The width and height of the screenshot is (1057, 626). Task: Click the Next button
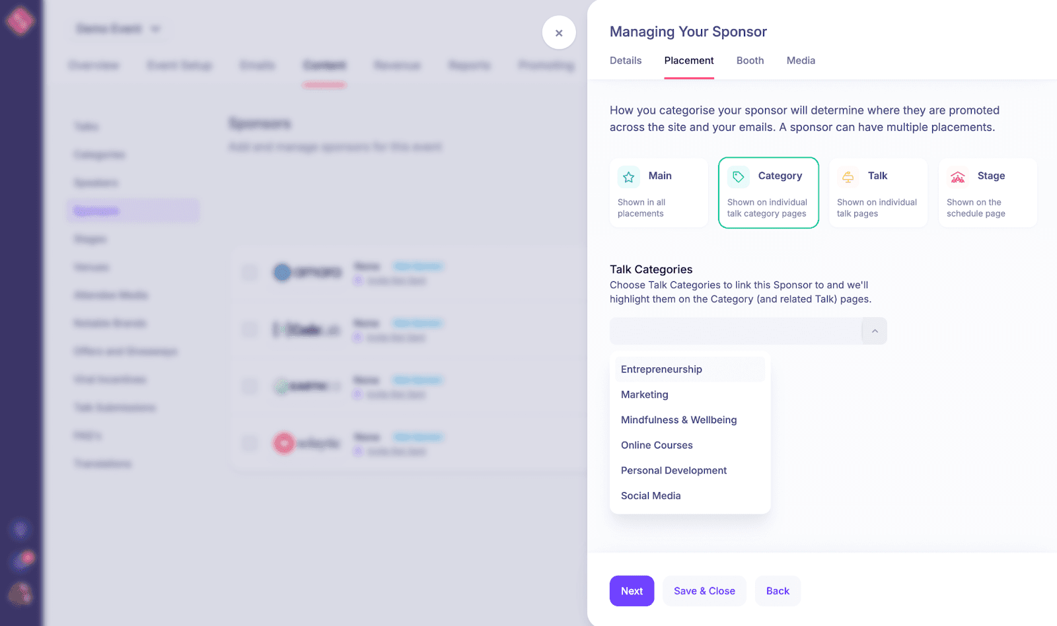coord(632,591)
